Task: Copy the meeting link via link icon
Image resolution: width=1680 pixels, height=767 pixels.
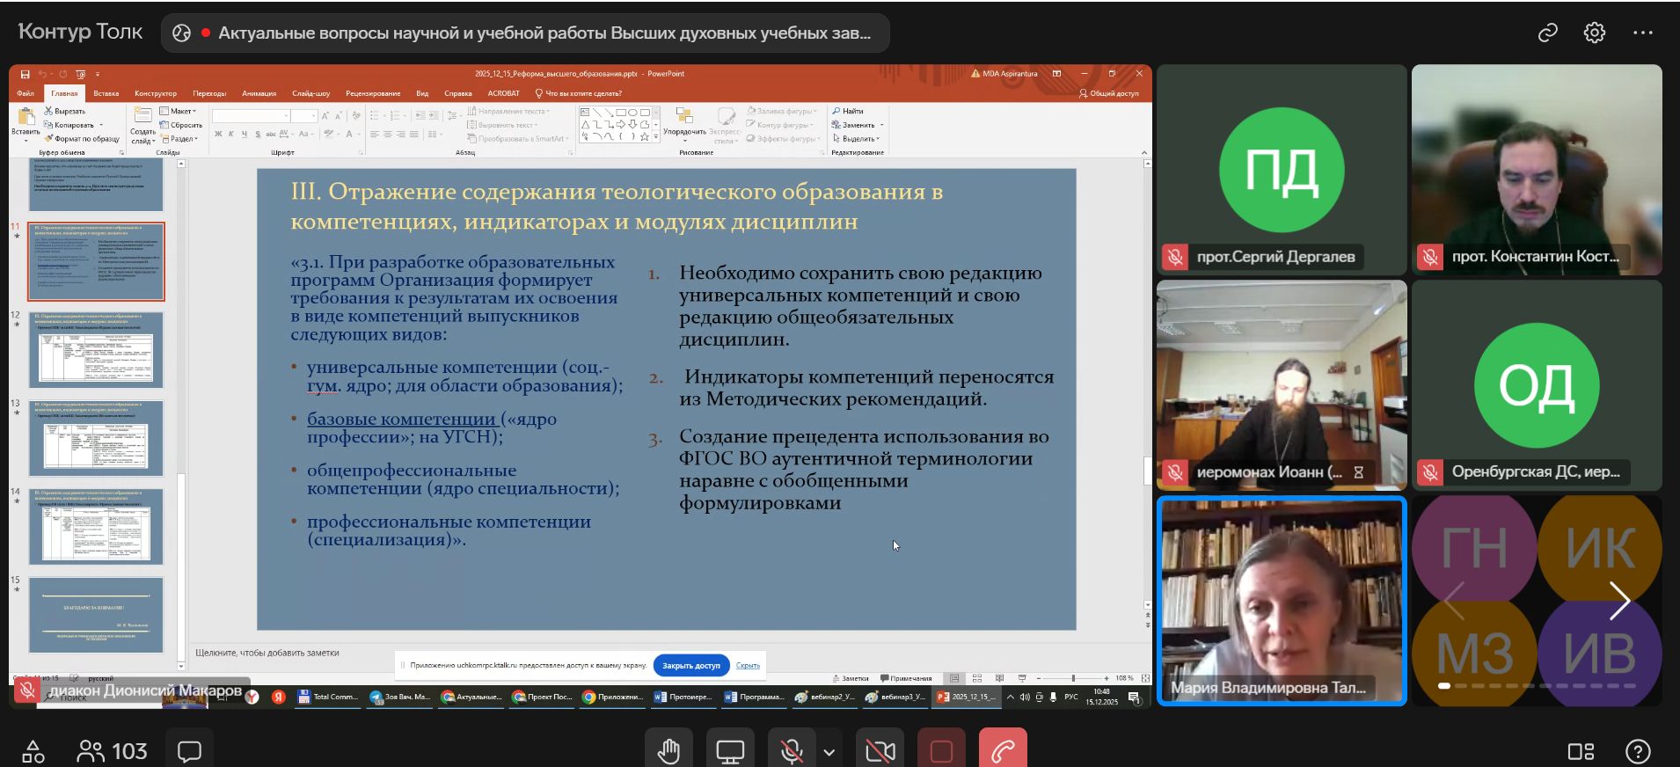Action: (1547, 33)
